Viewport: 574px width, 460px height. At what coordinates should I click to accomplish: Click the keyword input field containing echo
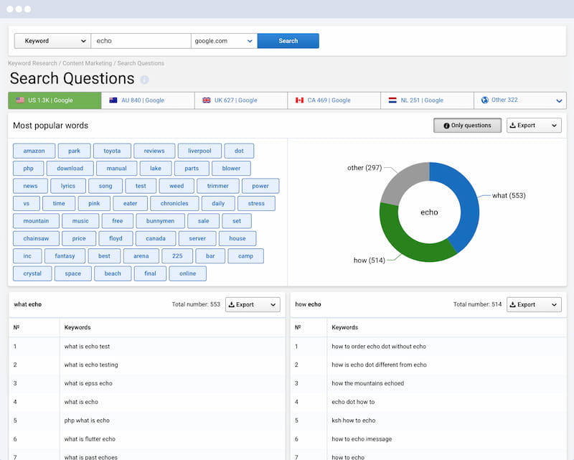pyautogui.click(x=141, y=41)
